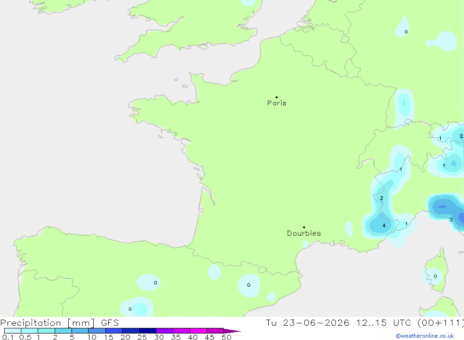The width and height of the screenshot is (464, 340).
Task: Select the 35 to 40 mm violet swatch
Action: (181, 331)
